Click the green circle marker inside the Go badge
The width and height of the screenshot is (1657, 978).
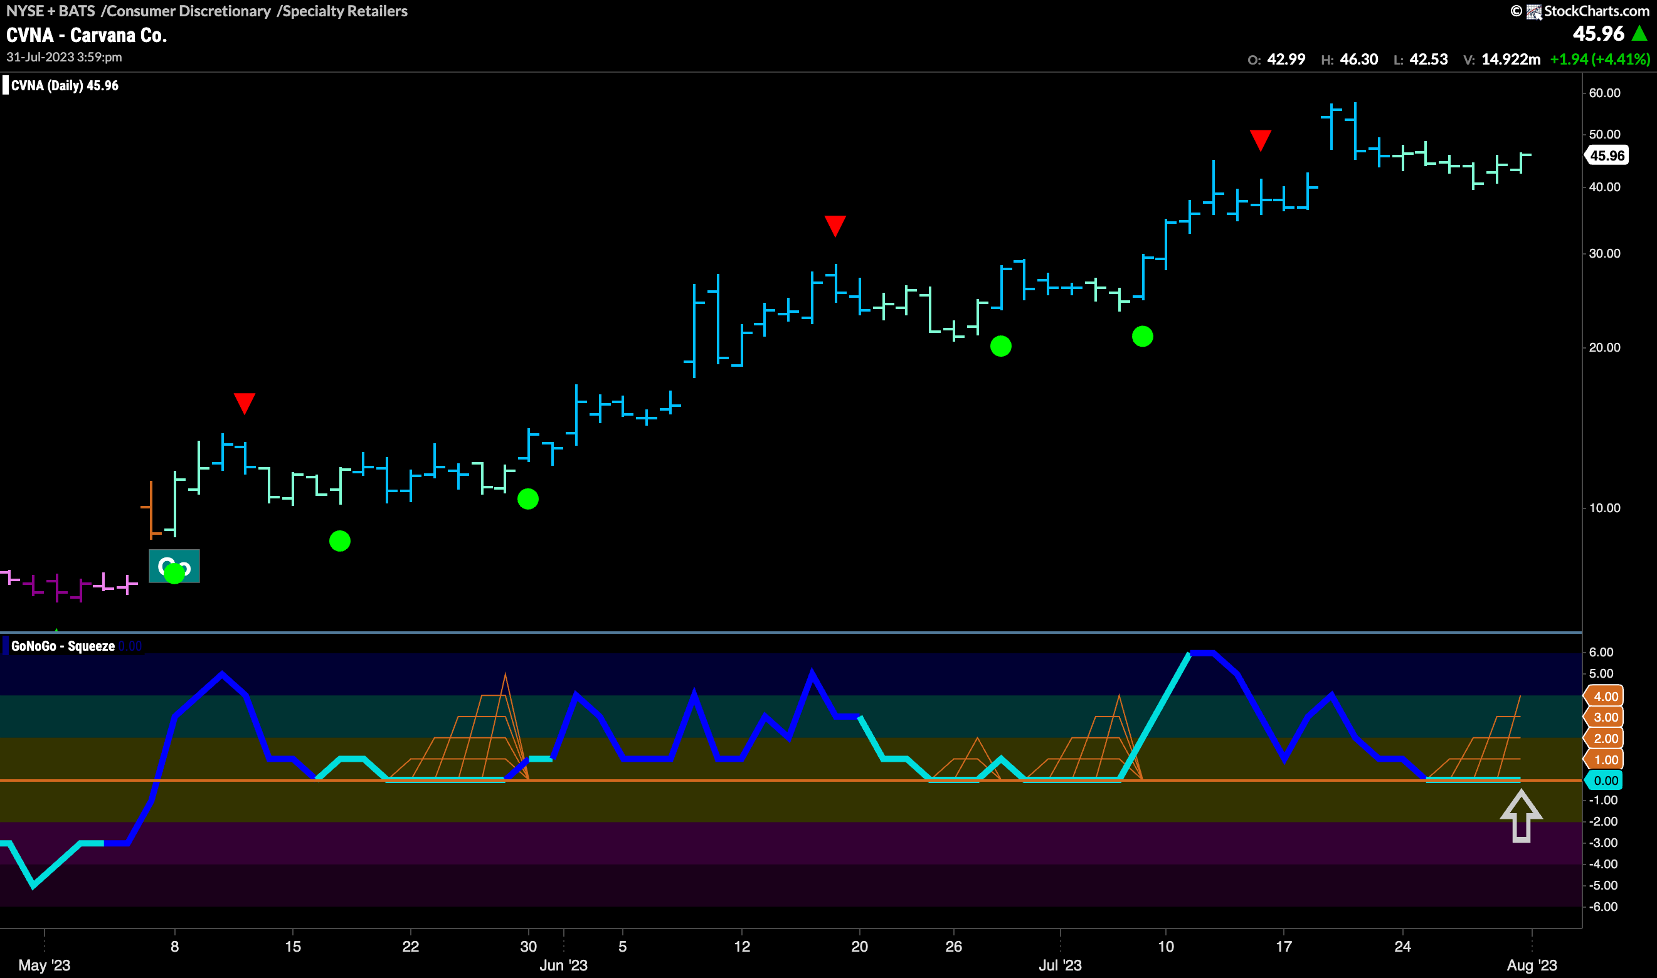pyautogui.click(x=174, y=573)
